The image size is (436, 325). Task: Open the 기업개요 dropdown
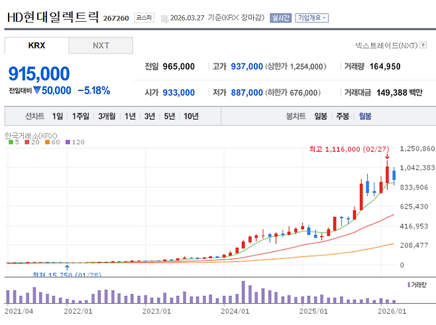311,18
